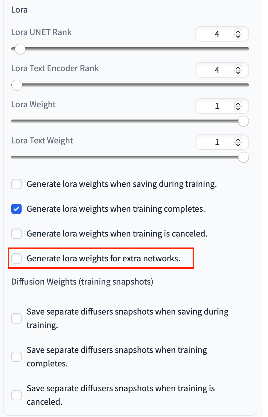
Task: Increase Lora Text Encoder Rank with up arrow
Action: tap(238, 68)
